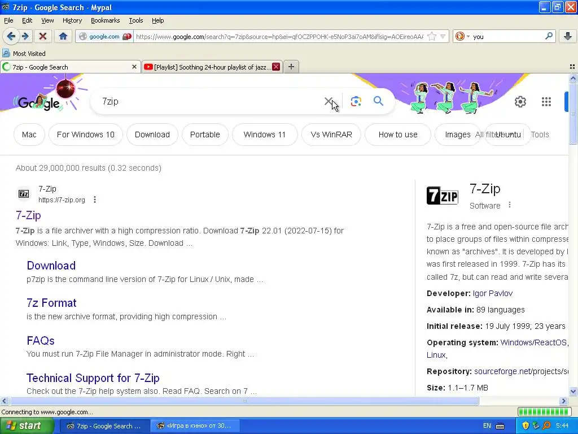
Task: Select the For Windows 10 filter chip
Action: pos(86,134)
